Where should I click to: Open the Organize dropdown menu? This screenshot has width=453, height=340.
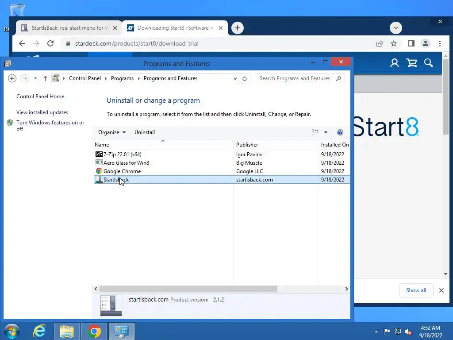point(112,132)
